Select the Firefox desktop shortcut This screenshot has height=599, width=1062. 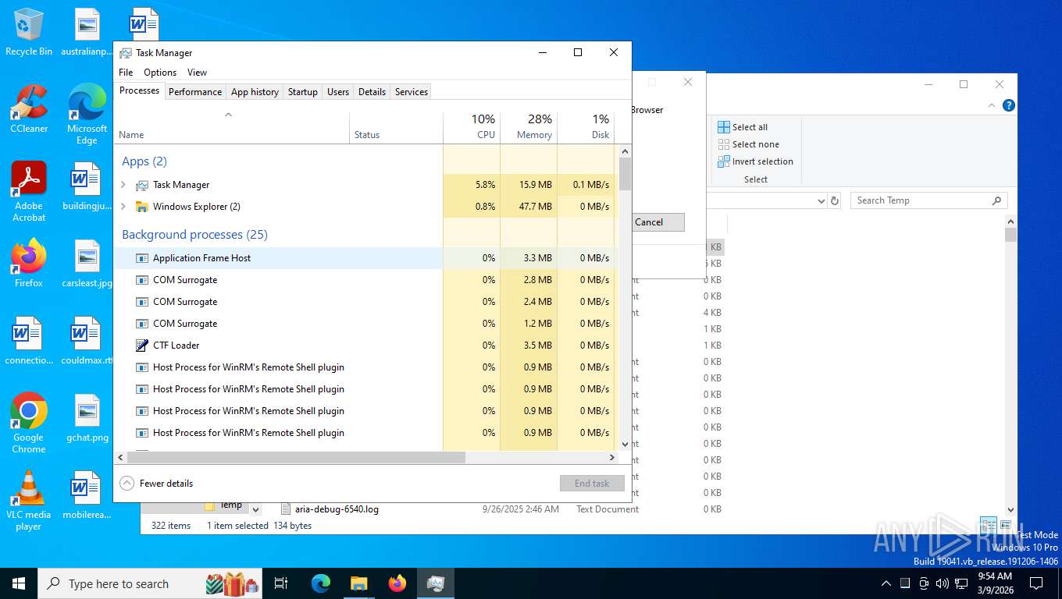tap(29, 263)
